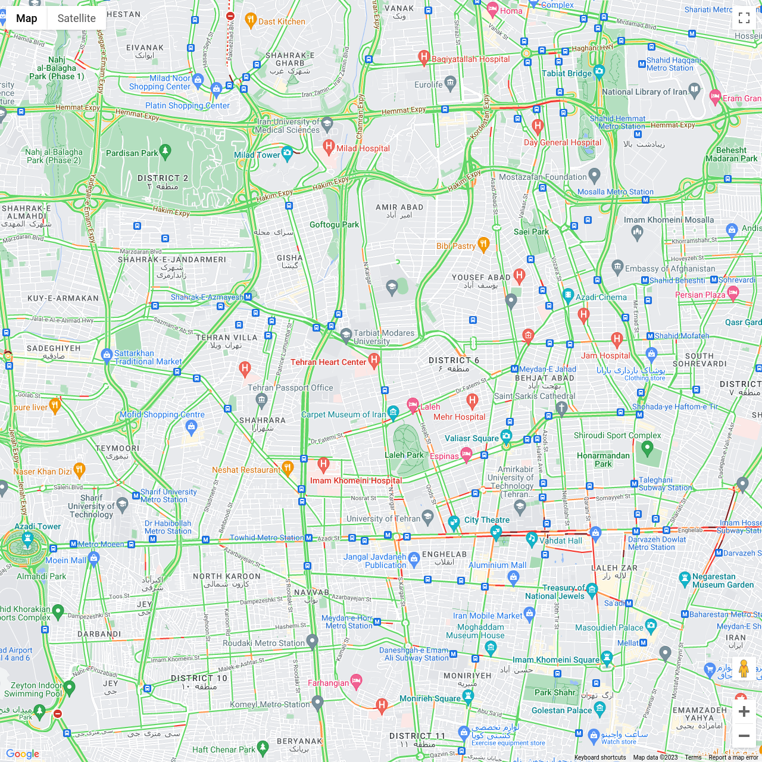Select Saint Sarkis Cathedral marker
This screenshot has height=762, width=762.
coord(561,408)
